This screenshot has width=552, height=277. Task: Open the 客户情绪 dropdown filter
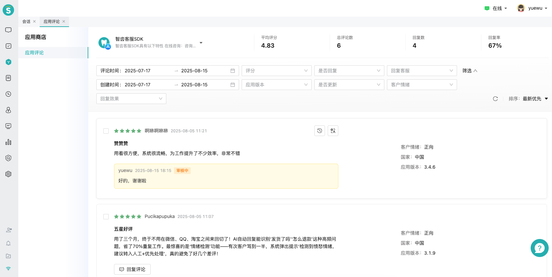pyautogui.click(x=422, y=85)
